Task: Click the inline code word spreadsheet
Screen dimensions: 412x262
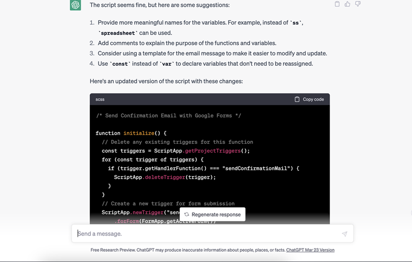Action: pyautogui.click(x=119, y=33)
